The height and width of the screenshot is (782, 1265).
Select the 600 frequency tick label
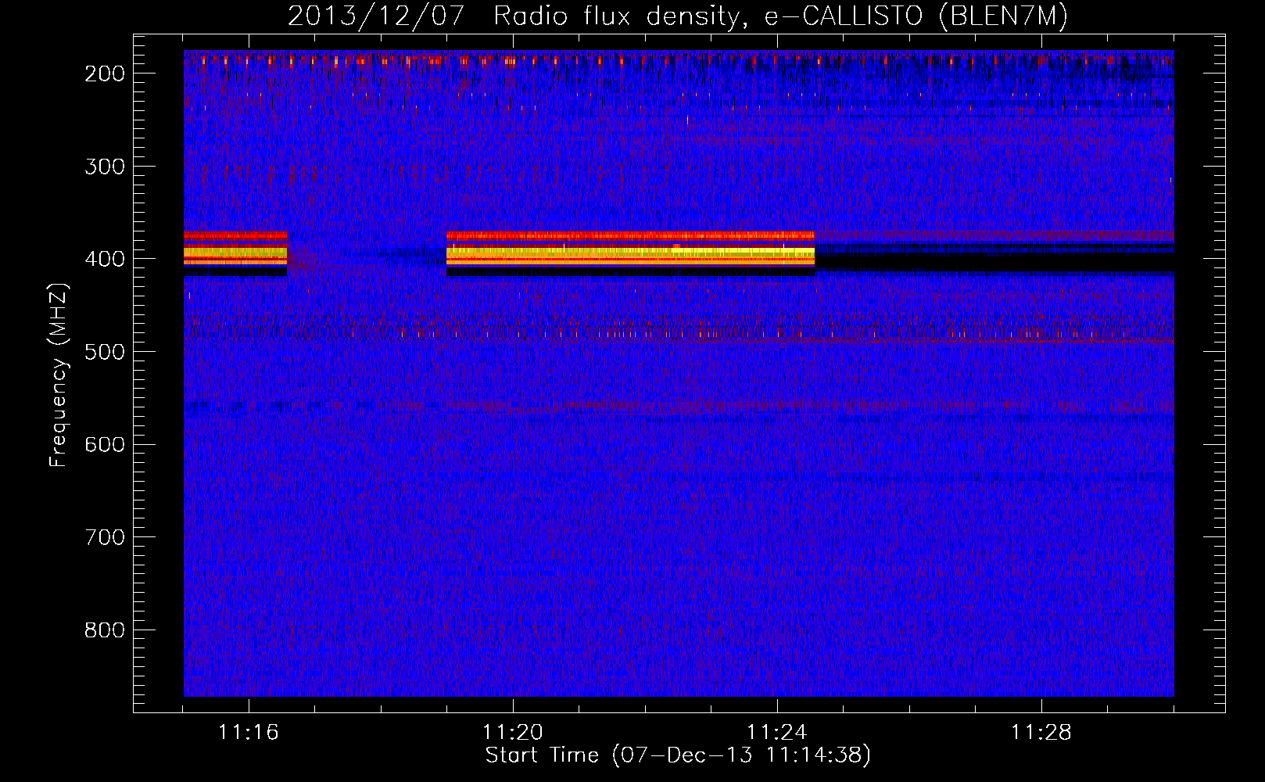click(105, 444)
